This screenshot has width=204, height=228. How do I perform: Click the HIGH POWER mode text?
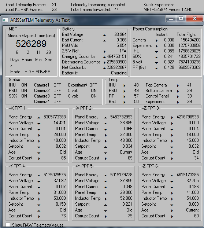[37, 72]
